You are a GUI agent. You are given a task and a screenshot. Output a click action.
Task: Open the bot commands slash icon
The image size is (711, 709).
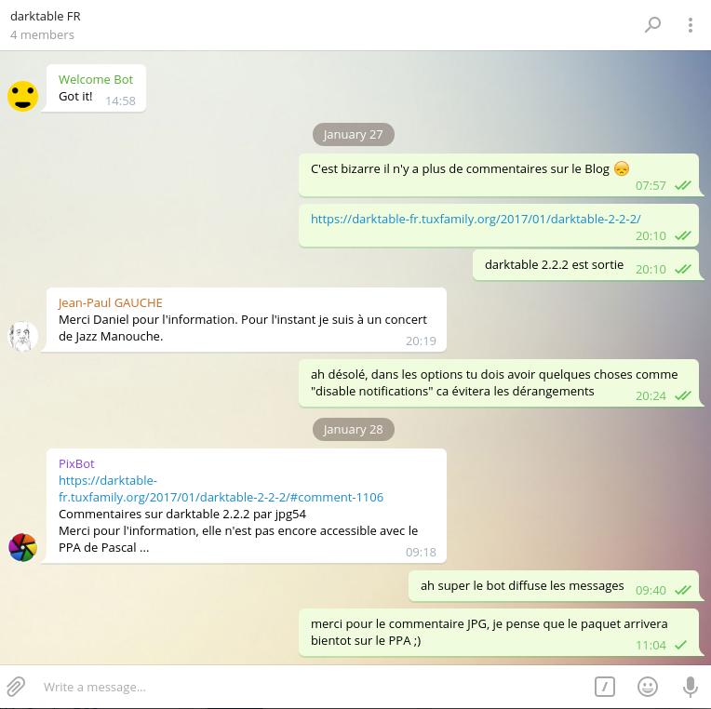point(604,687)
